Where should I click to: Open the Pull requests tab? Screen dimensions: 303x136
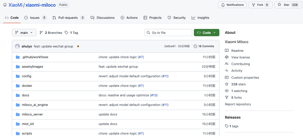tap(68, 18)
